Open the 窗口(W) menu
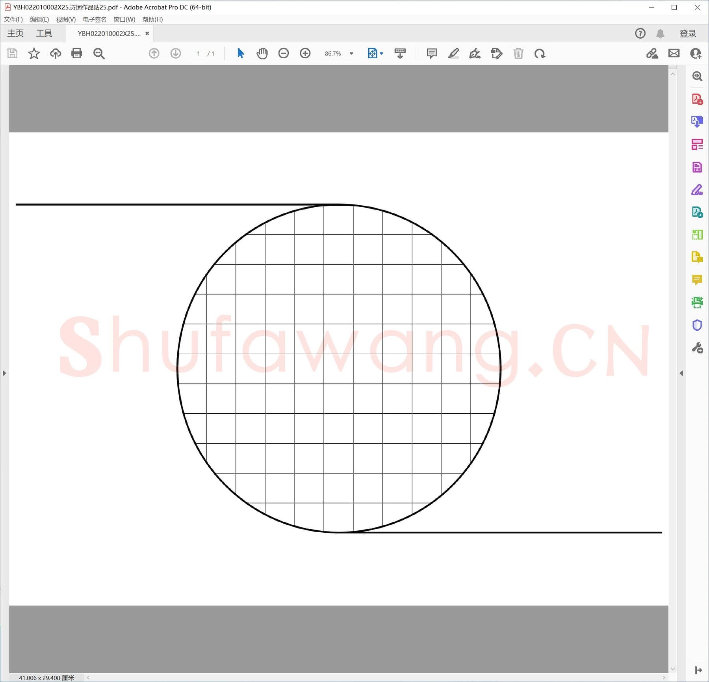 (124, 19)
